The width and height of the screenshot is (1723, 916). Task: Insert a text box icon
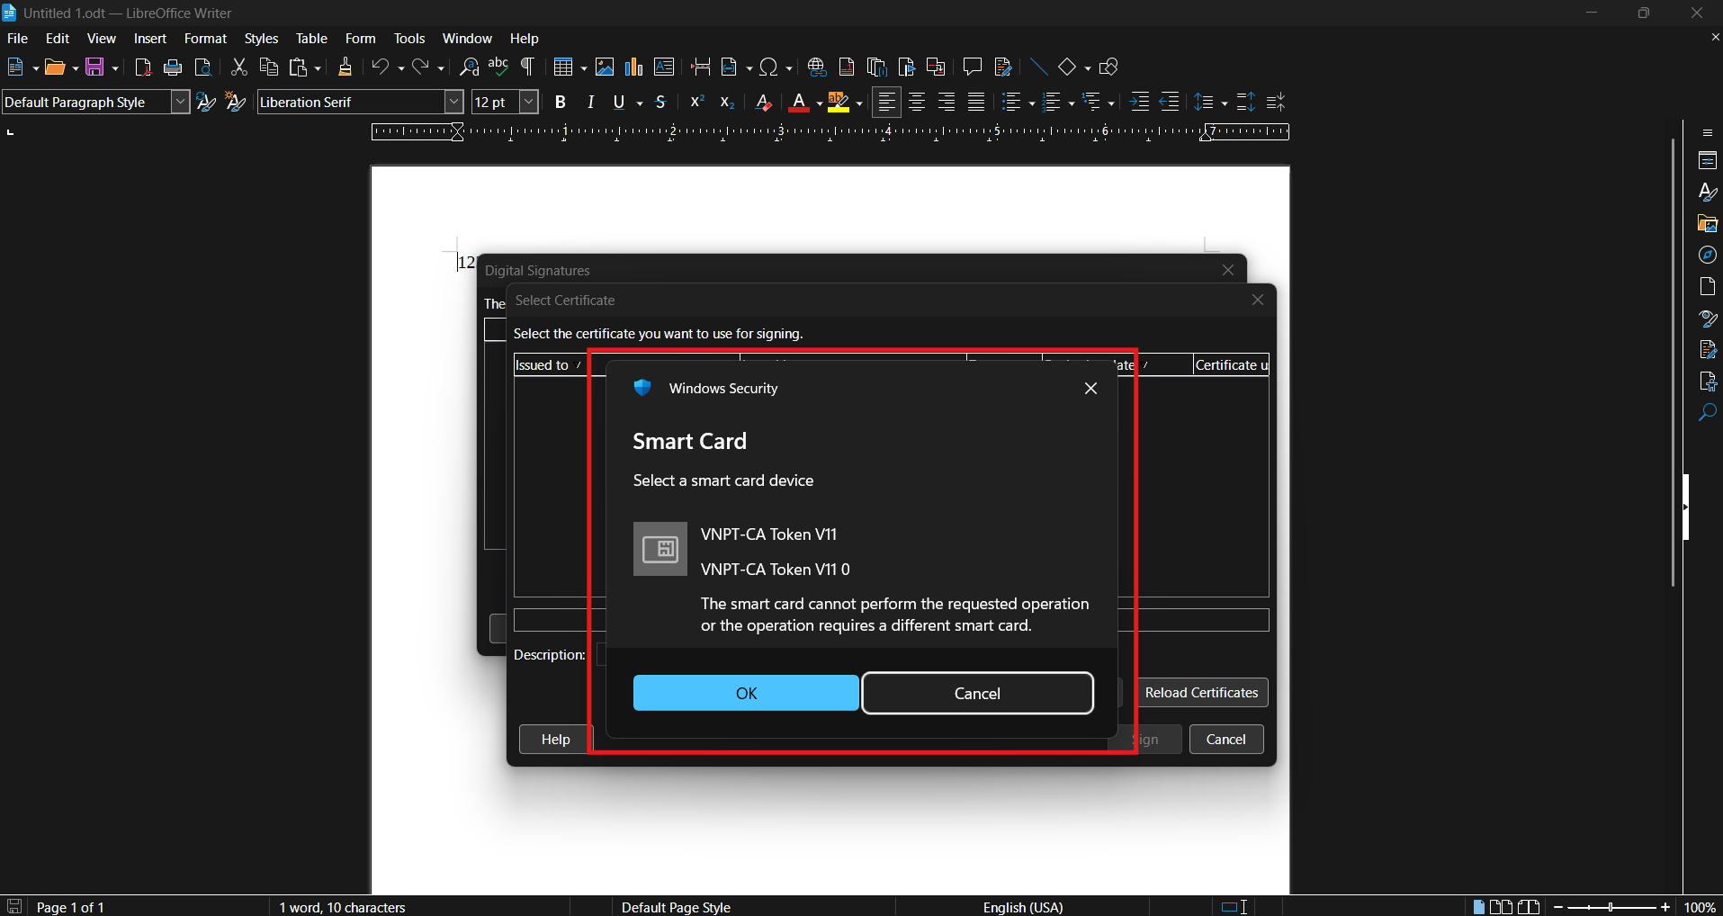click(664, 67)
